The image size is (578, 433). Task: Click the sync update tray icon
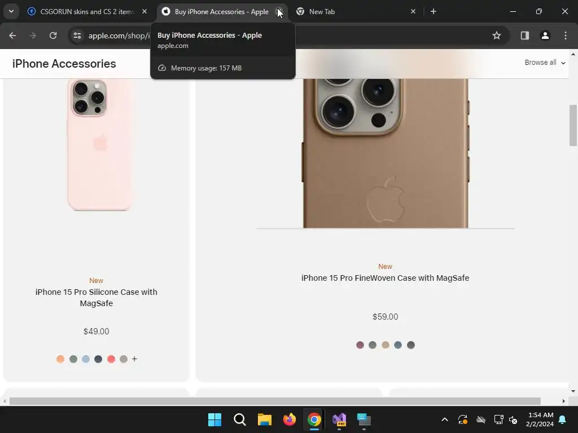463,419
